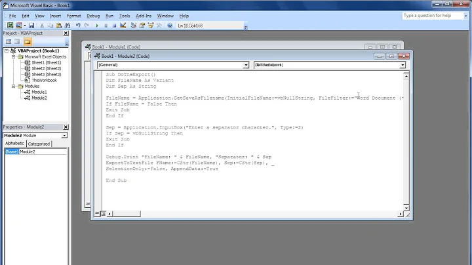This screenshot has height=265, width=472.
Task: Select Sheet1 (Sheet1) in project tree
Action: pyautogui.click(x=46, y=62)
